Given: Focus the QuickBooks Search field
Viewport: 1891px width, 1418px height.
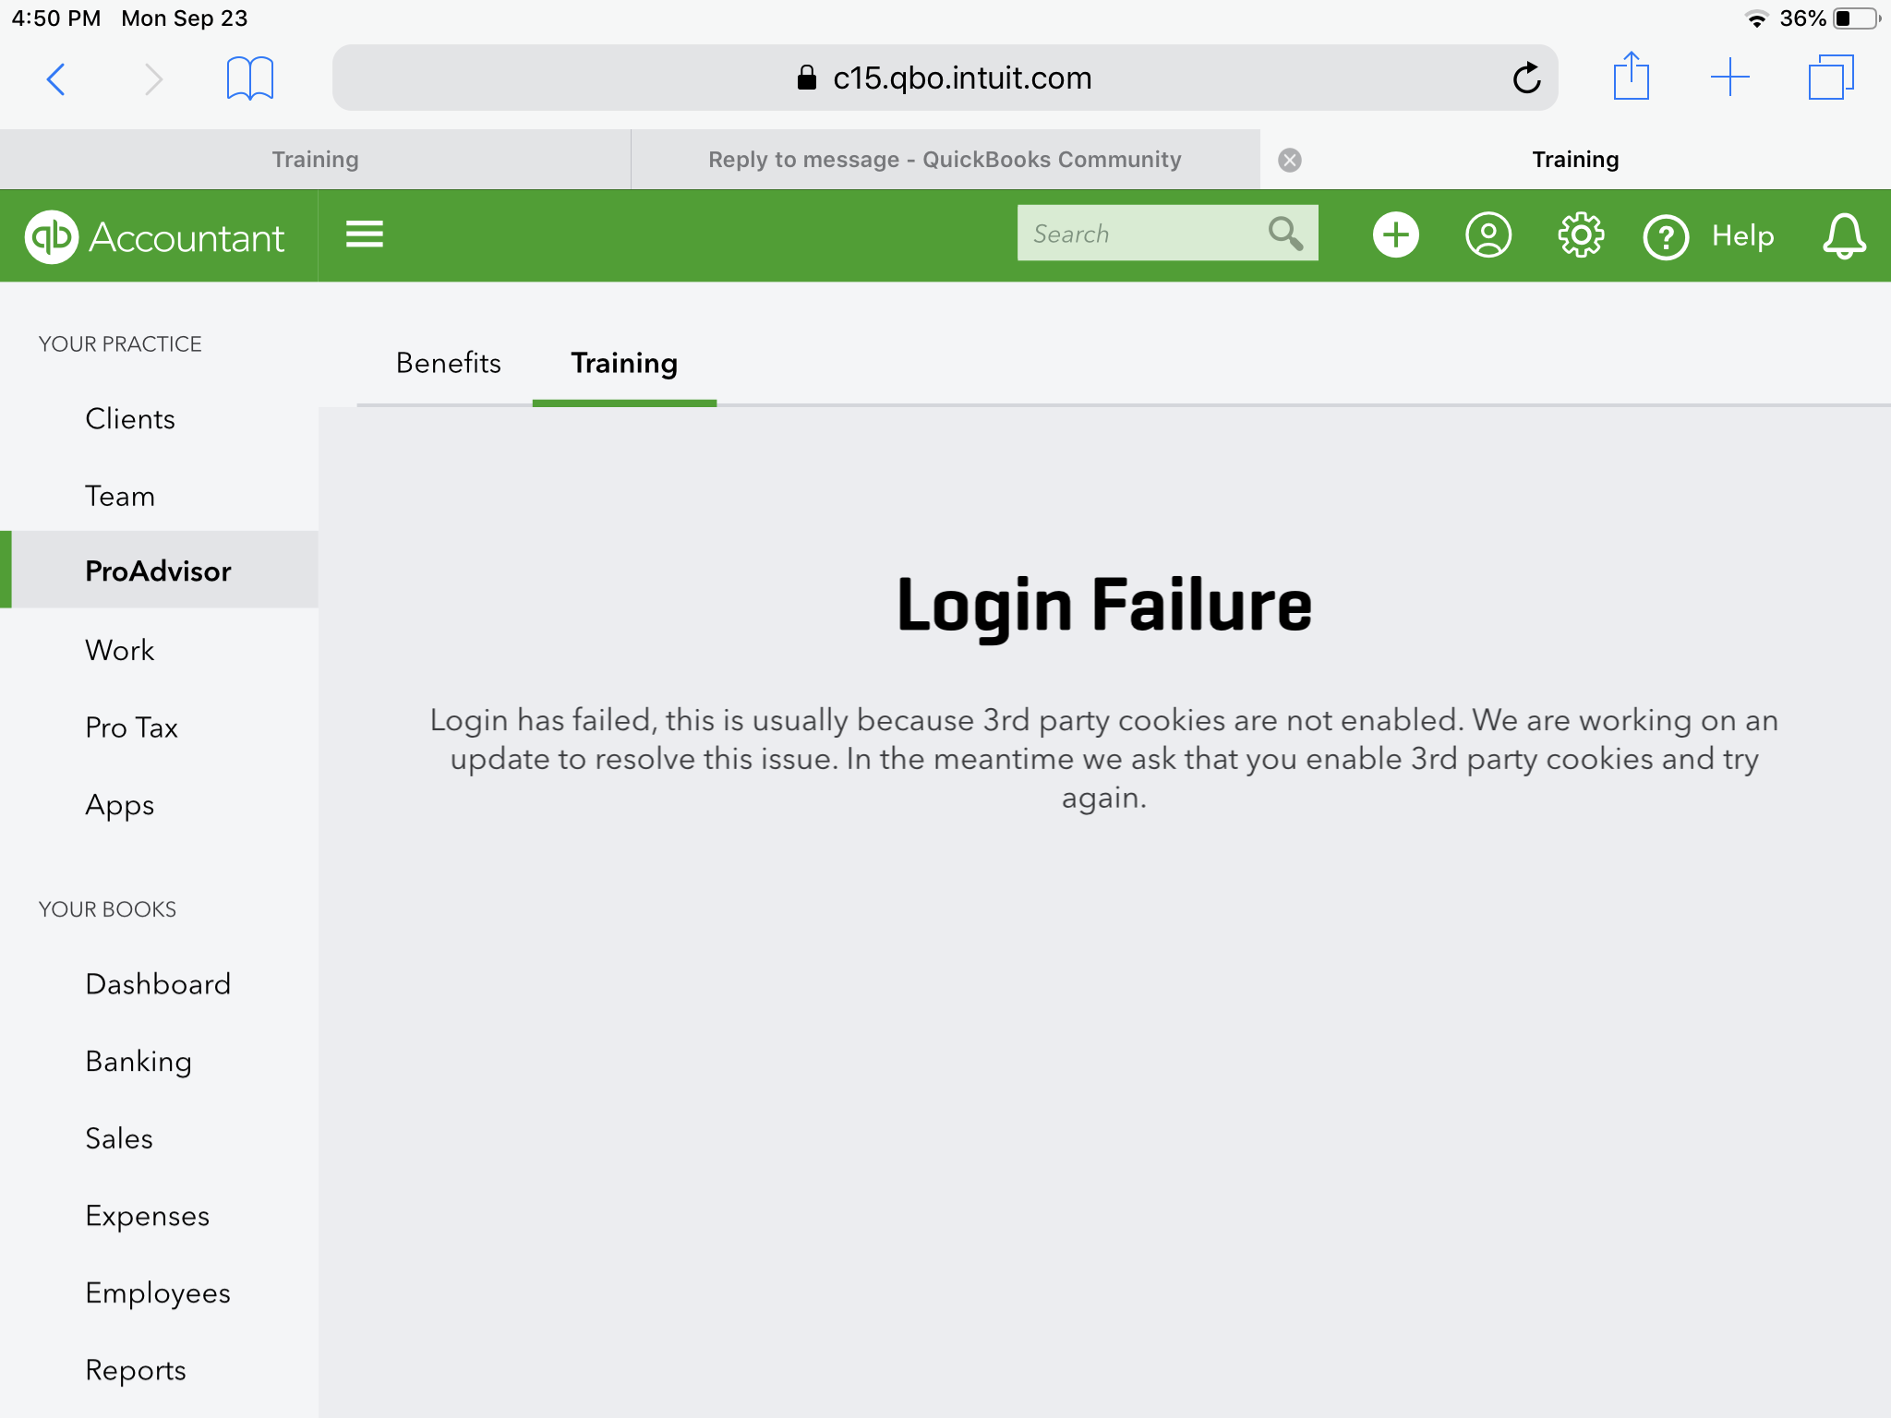Looking at the screenshot, I should [x=1167, y=234].
